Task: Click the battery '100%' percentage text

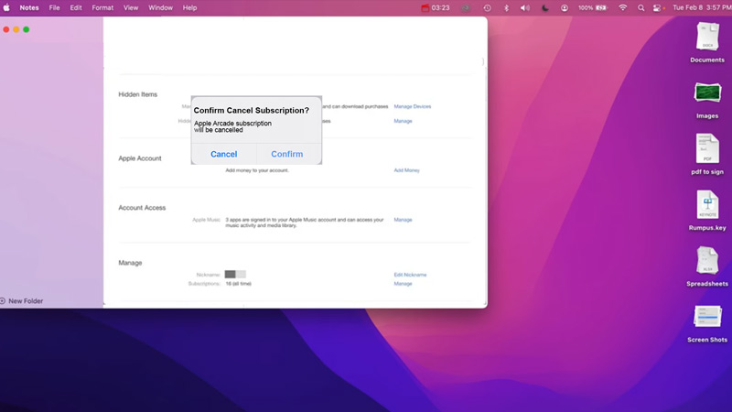Action: click(x=586, y=8)
